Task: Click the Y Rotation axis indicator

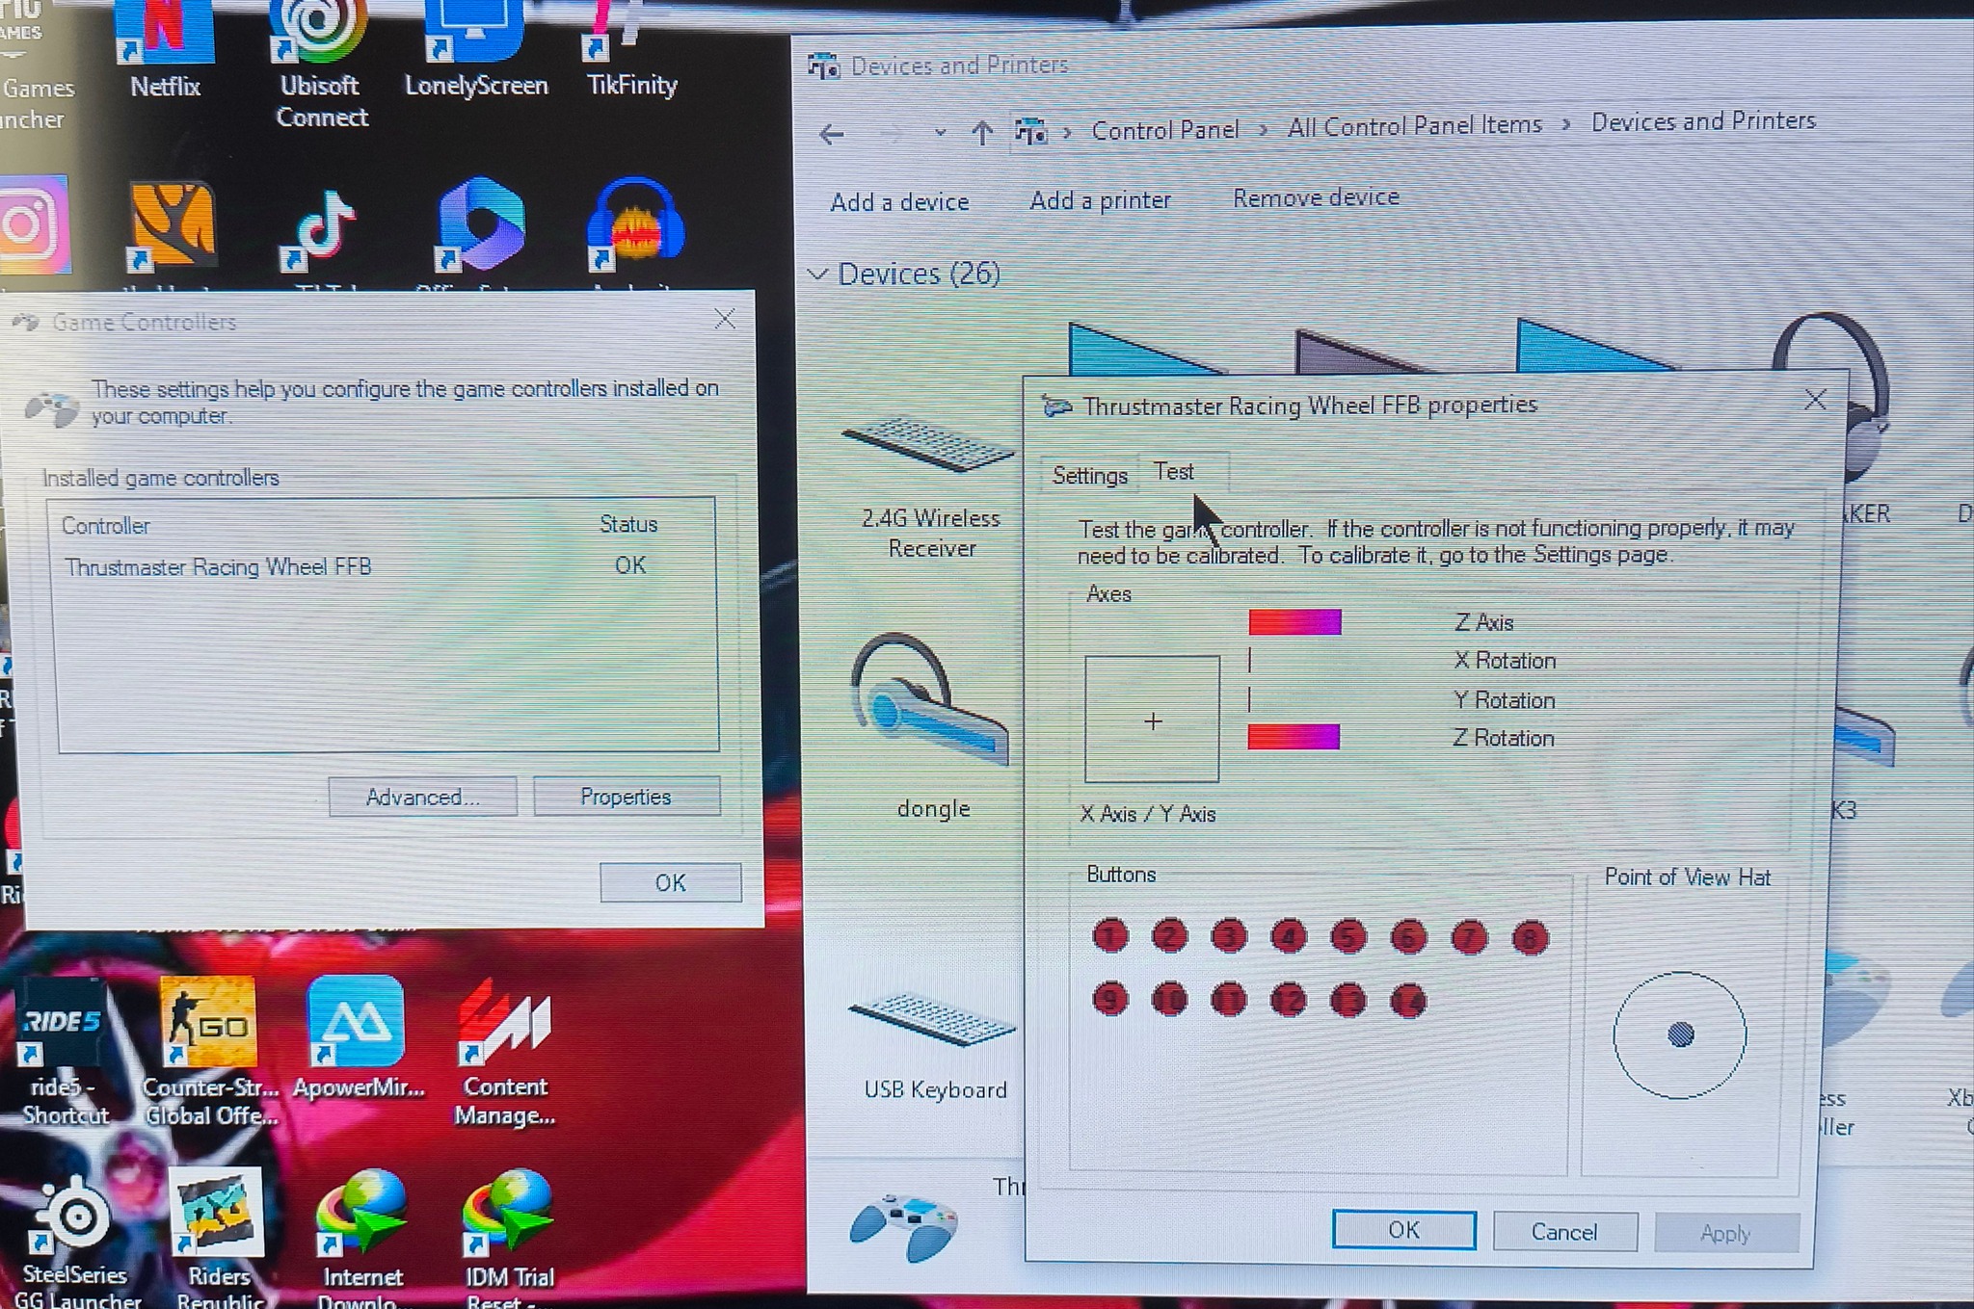Action: point(1250,699)
